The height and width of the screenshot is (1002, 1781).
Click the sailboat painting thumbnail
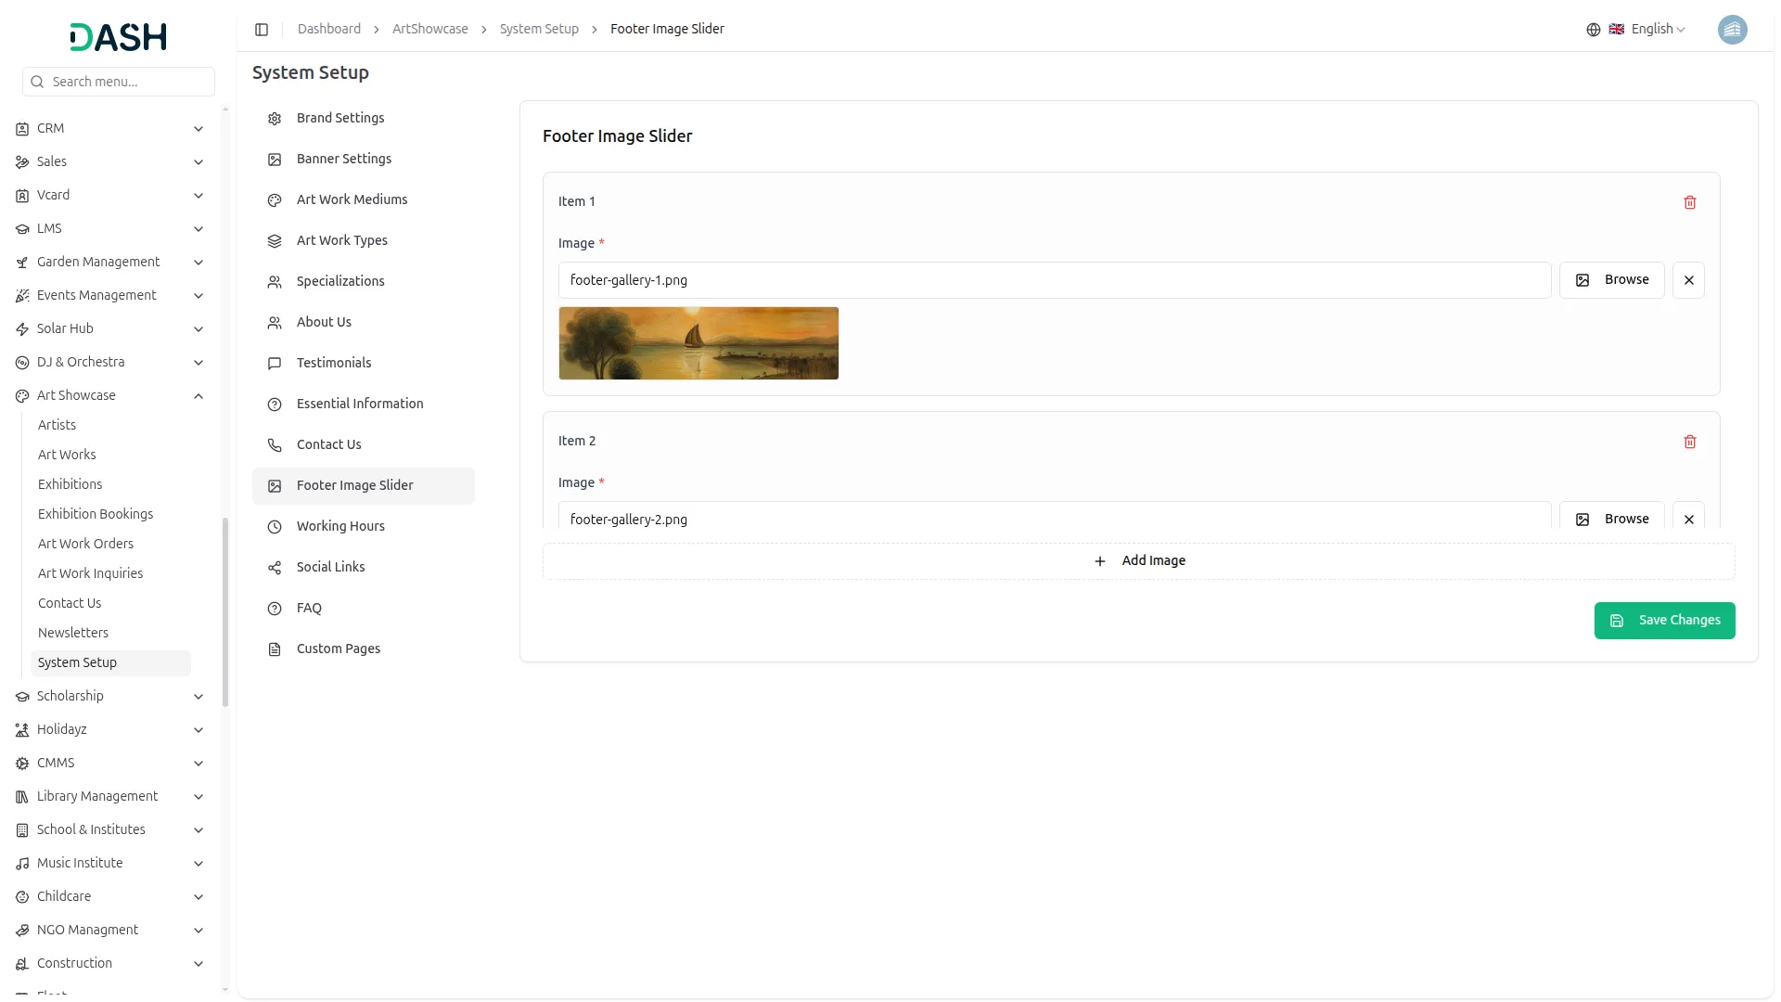698,343
